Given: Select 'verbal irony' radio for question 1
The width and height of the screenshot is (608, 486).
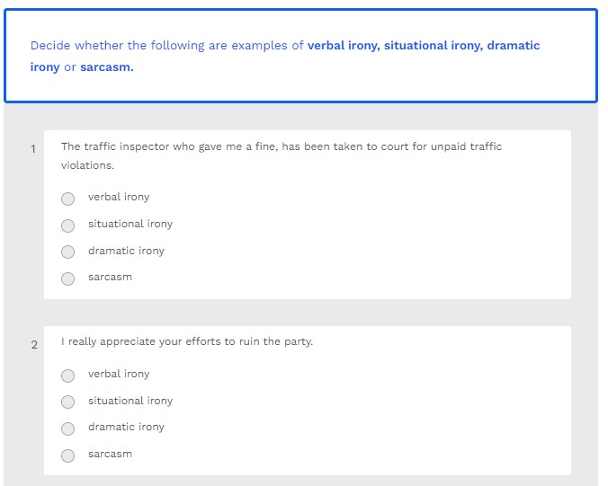Looking at the screenshot, I should (x=67, y=199).
